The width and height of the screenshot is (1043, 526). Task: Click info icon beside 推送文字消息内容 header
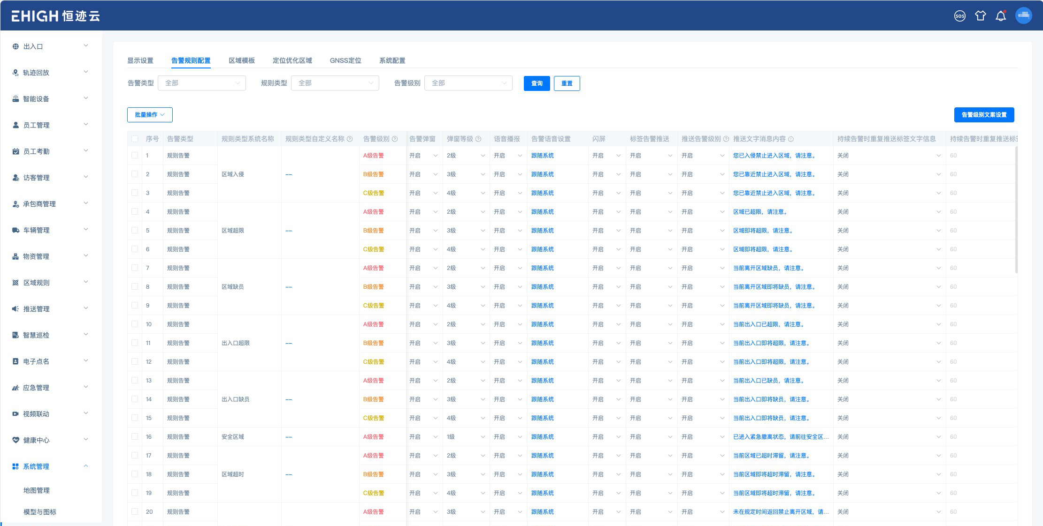791,139
